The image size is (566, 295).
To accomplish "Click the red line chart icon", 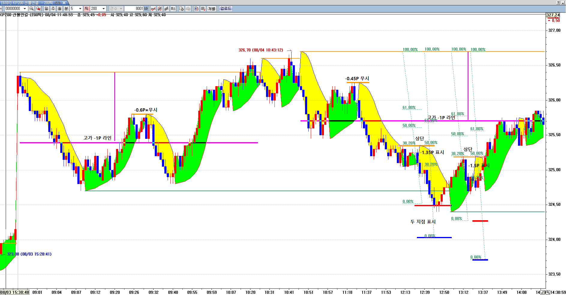I will (x=153, y=9).
